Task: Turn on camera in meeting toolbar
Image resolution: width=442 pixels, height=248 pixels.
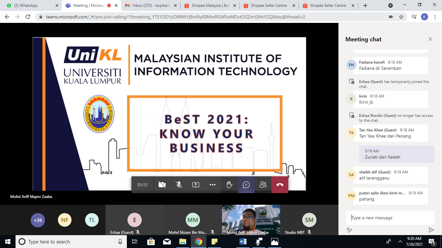Action: click(x=162, y=185)
